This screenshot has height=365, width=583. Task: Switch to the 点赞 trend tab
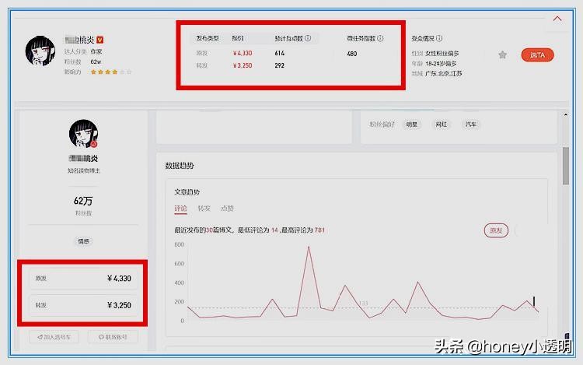(x=227, y=209)
